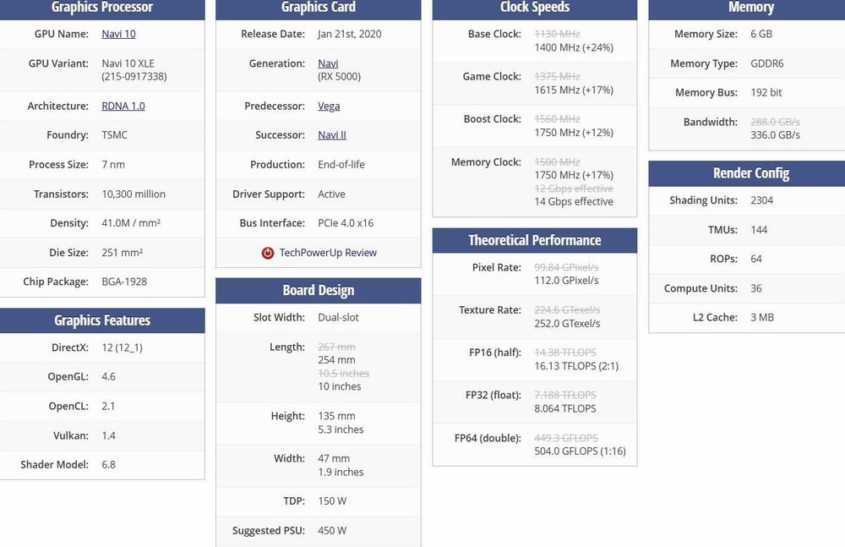Click the TechPowerUp Review power icon

point(267,253)
